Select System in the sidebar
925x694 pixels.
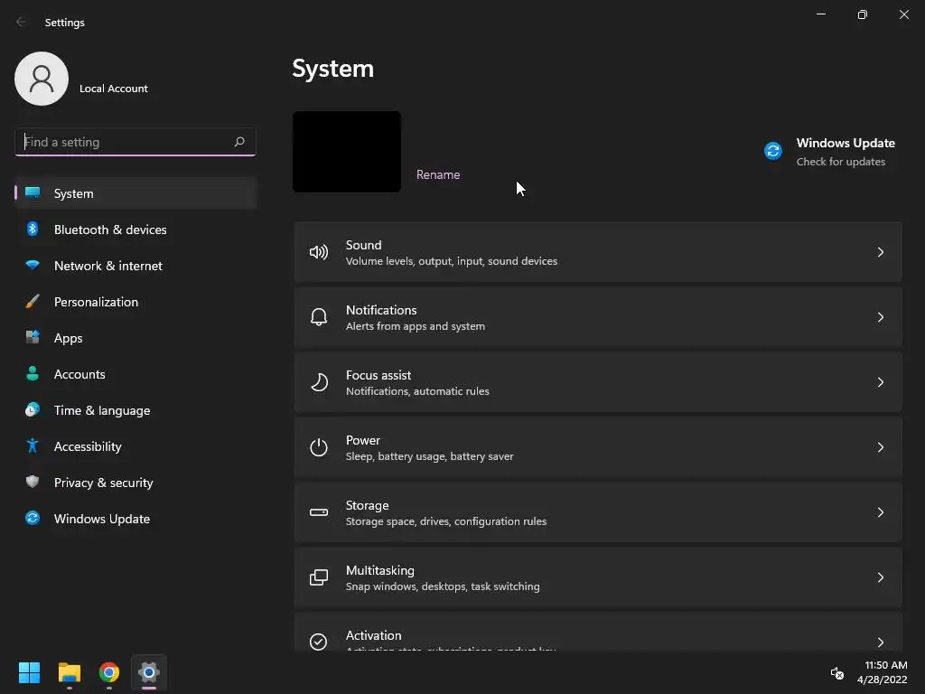(135, 193)
